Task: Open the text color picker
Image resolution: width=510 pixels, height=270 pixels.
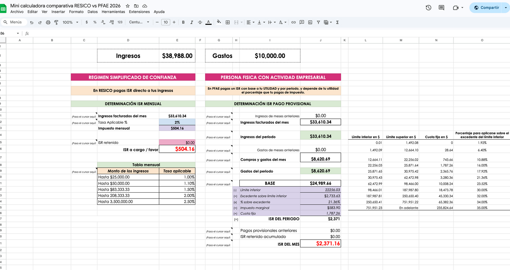Action: point(208,22)
